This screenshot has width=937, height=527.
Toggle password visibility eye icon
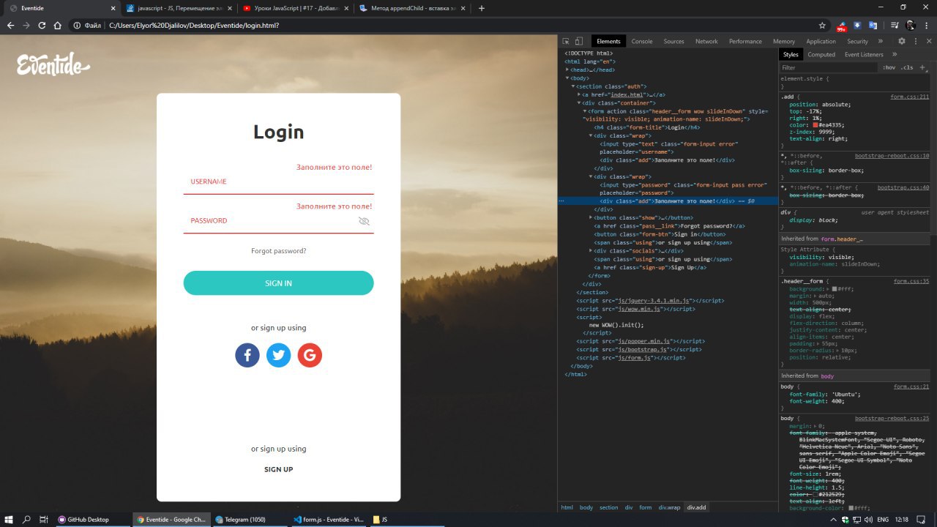pyautogui.click(x=364, y=221)
